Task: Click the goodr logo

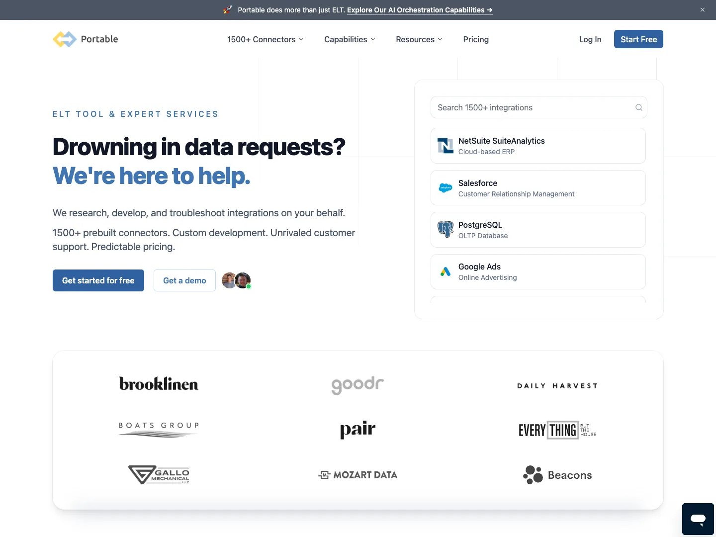Action: tap(358, 385)
